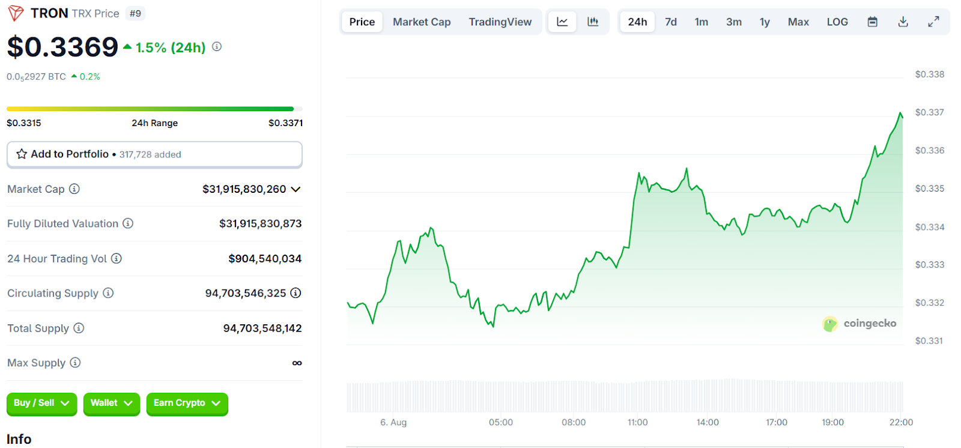Image resolution: width=961 pixels, height=448 pixels.
Task: Open the Wallet dropdown
Action: [111, 403]
